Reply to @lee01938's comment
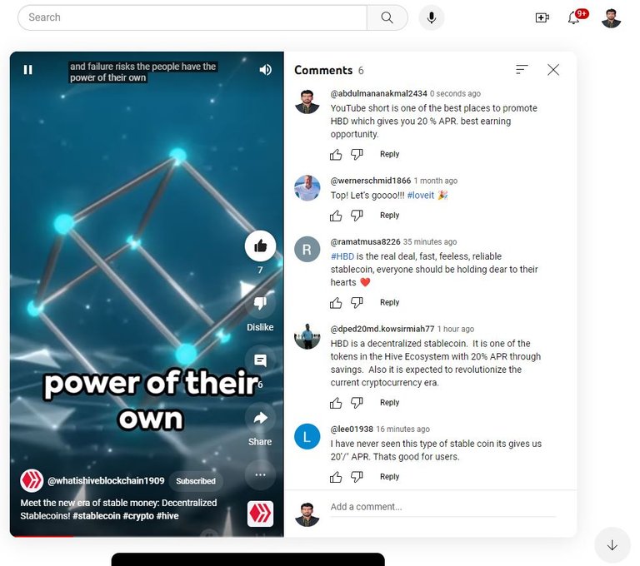The height and width of the screenshot is (566, 640). 389,477
